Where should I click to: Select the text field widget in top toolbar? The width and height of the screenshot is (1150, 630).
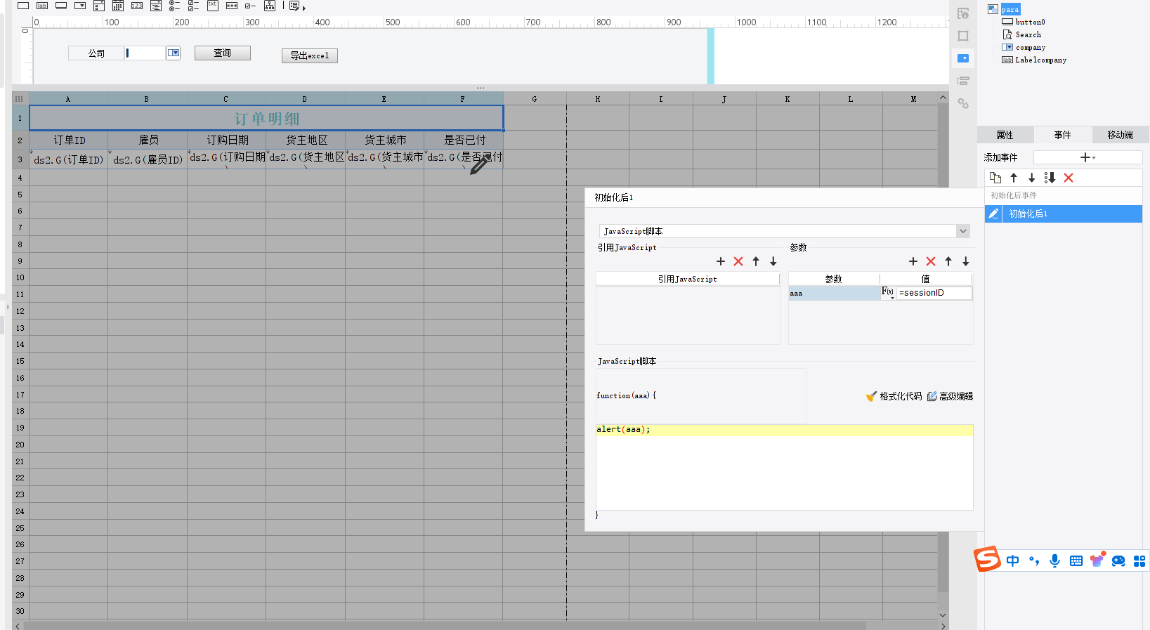(x=23, y=6)
